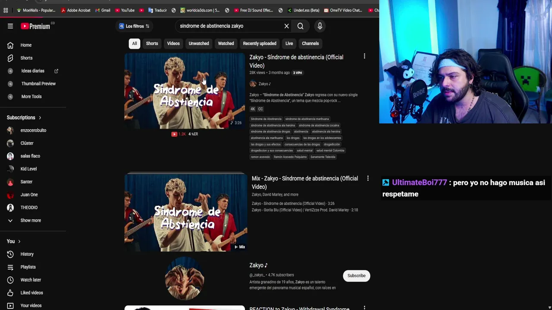
Task: Expand the You section chevron
Action: click(x=19, y=242)
